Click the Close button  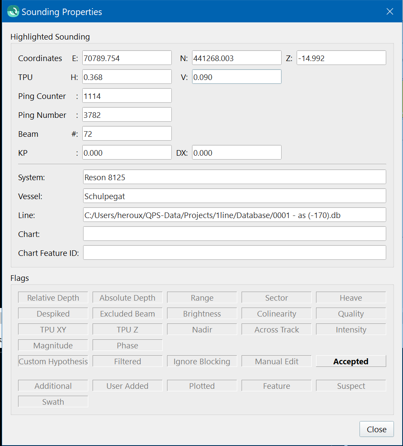point(376,429)
